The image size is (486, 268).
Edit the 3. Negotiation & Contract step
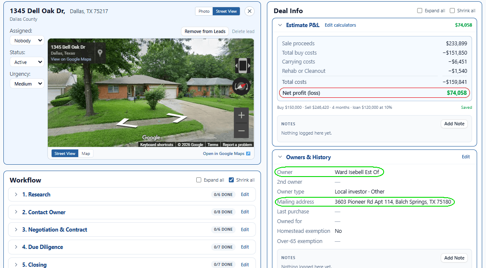coord(245,229)
